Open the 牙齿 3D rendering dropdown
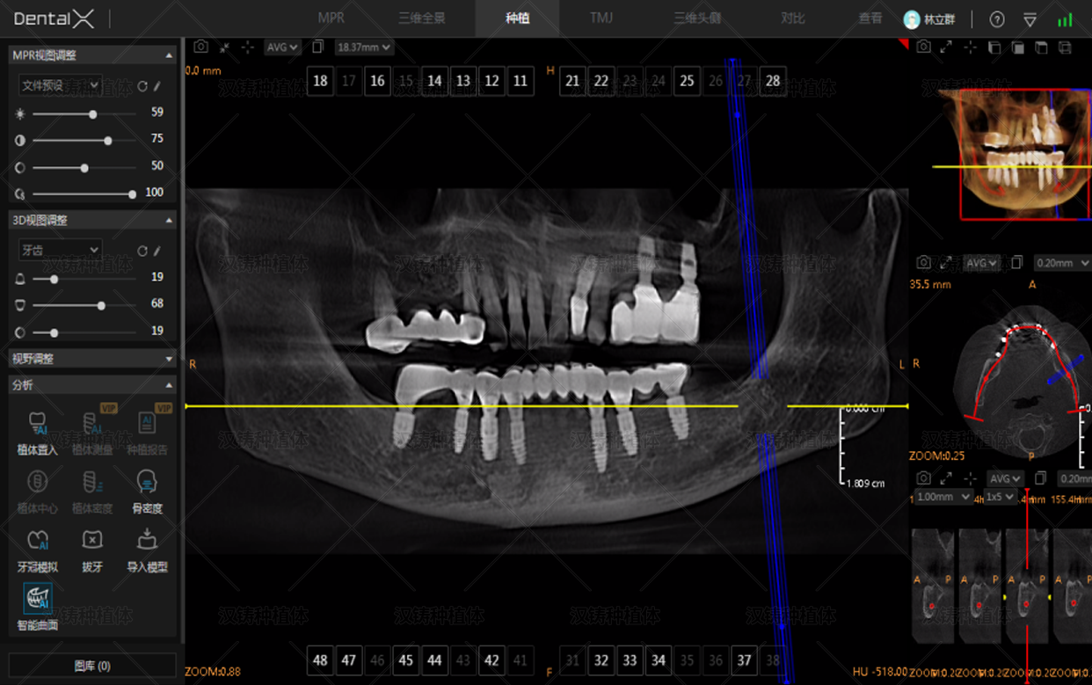Screen dimensions: 1092x685 tap(61, 251)
